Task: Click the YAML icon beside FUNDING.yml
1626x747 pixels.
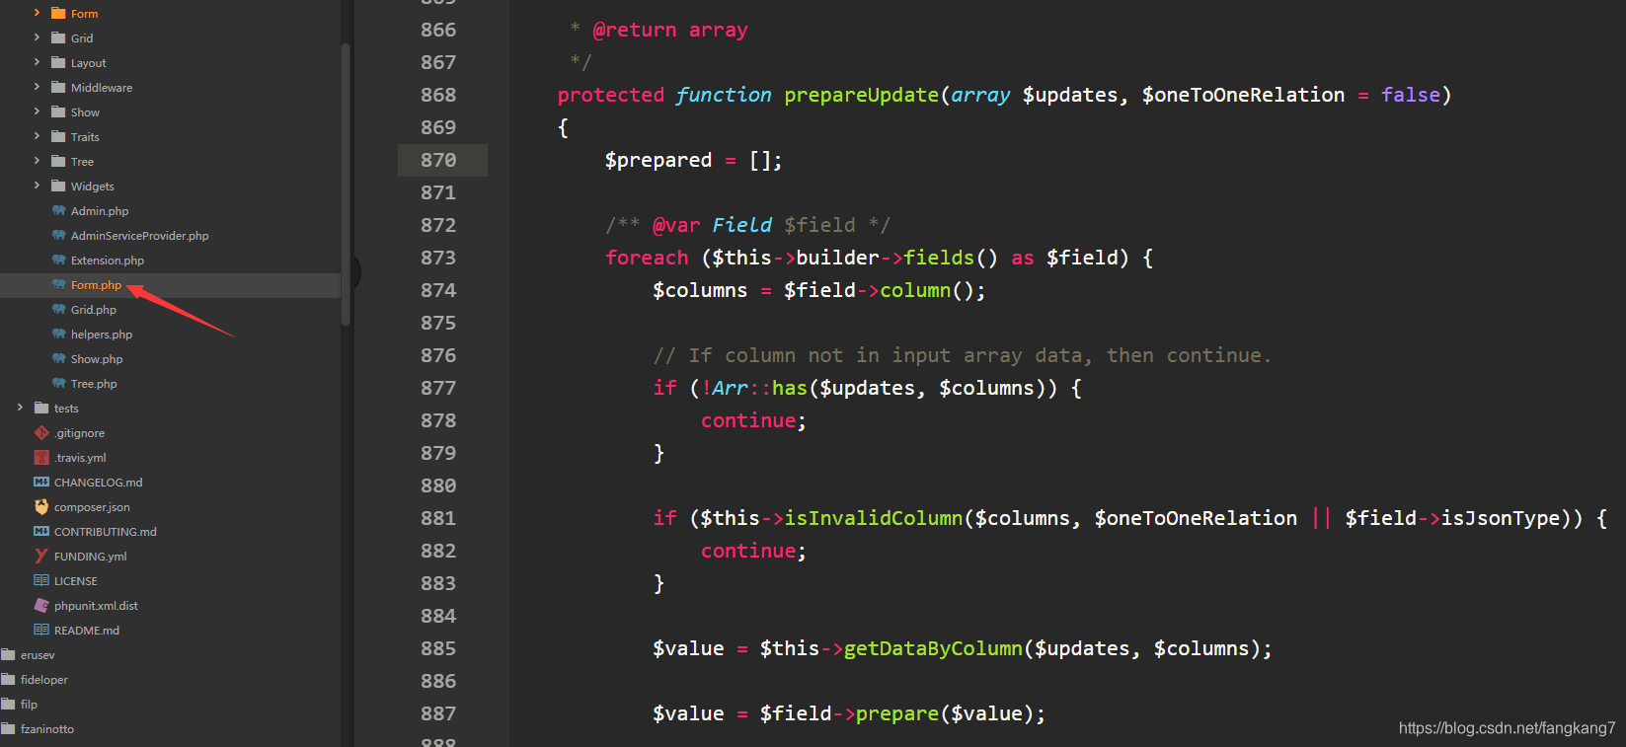Action: 41,556
